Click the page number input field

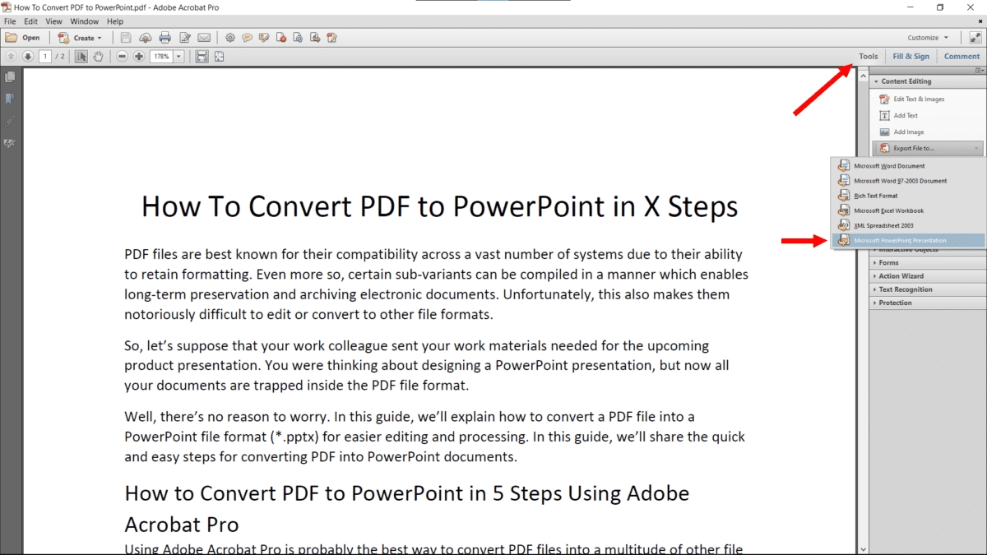(46, 57)
